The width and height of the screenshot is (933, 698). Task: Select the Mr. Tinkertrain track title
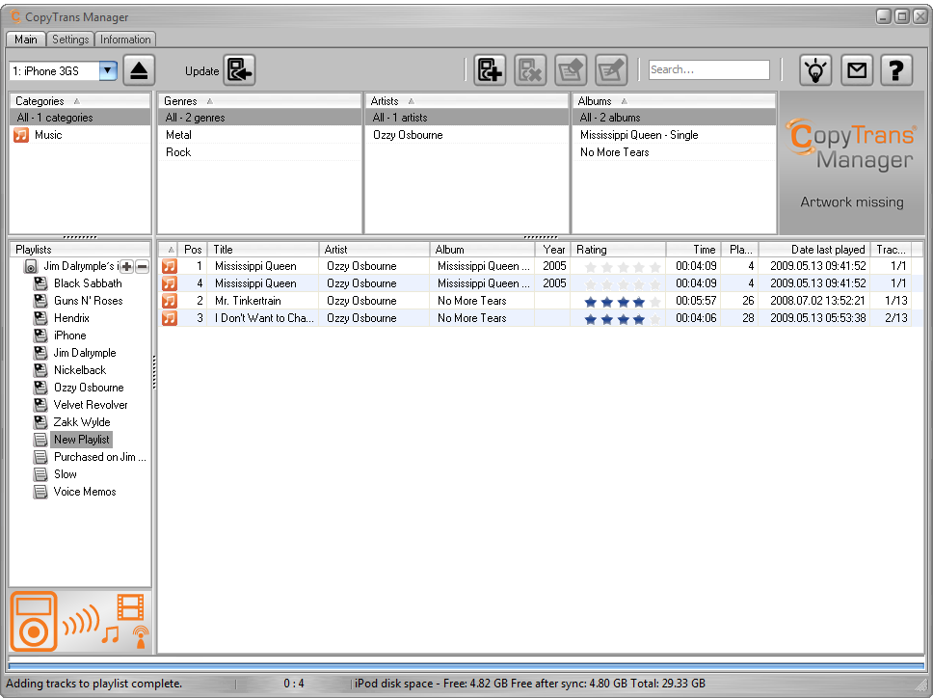248,301
